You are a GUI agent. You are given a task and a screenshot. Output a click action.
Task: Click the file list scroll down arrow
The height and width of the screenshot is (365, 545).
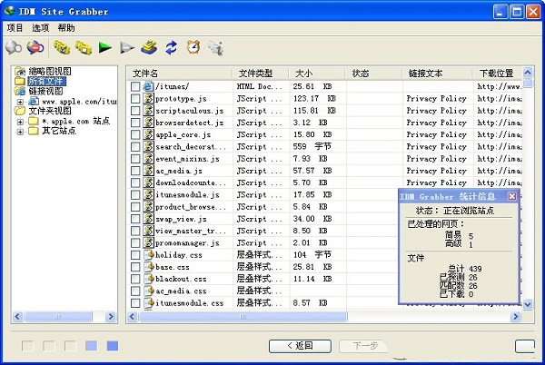click(528, 304)
